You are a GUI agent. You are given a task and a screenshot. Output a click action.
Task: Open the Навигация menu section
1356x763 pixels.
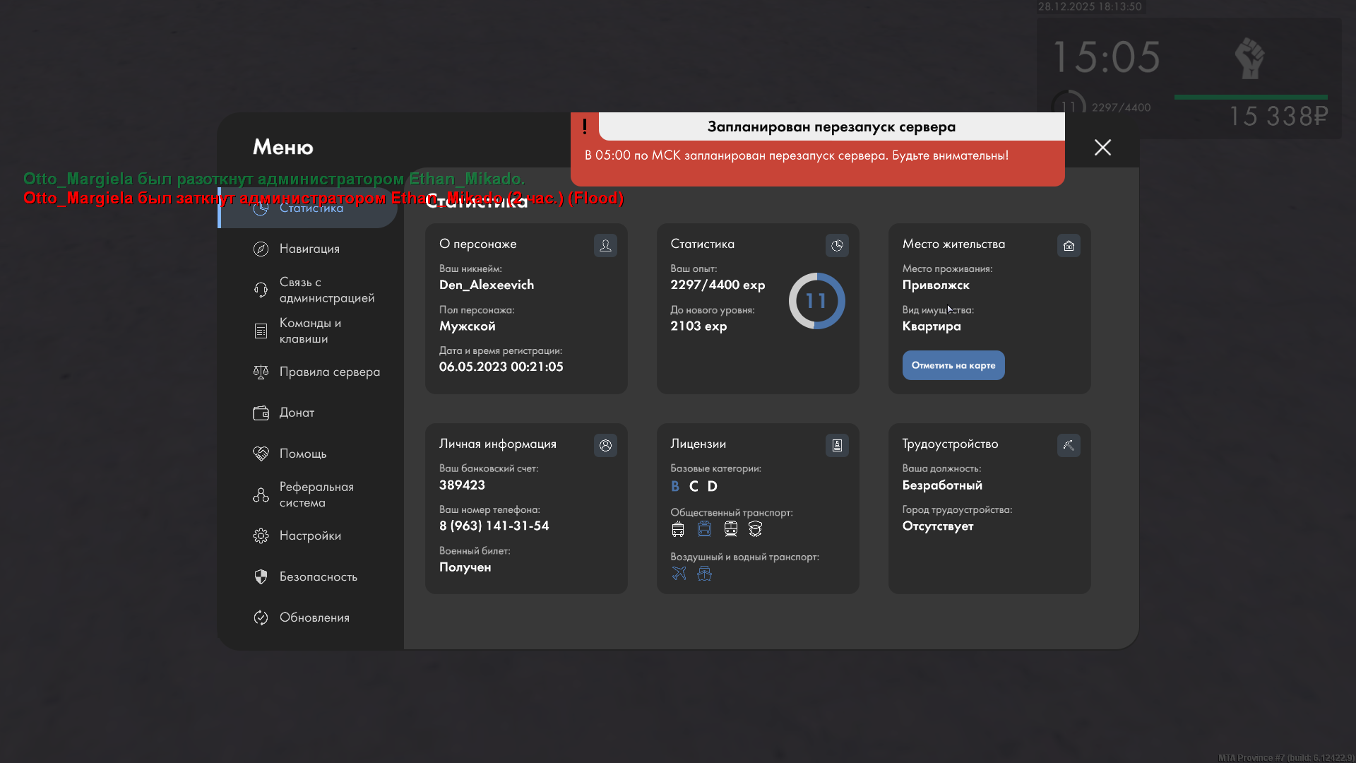tap(309, 249)
